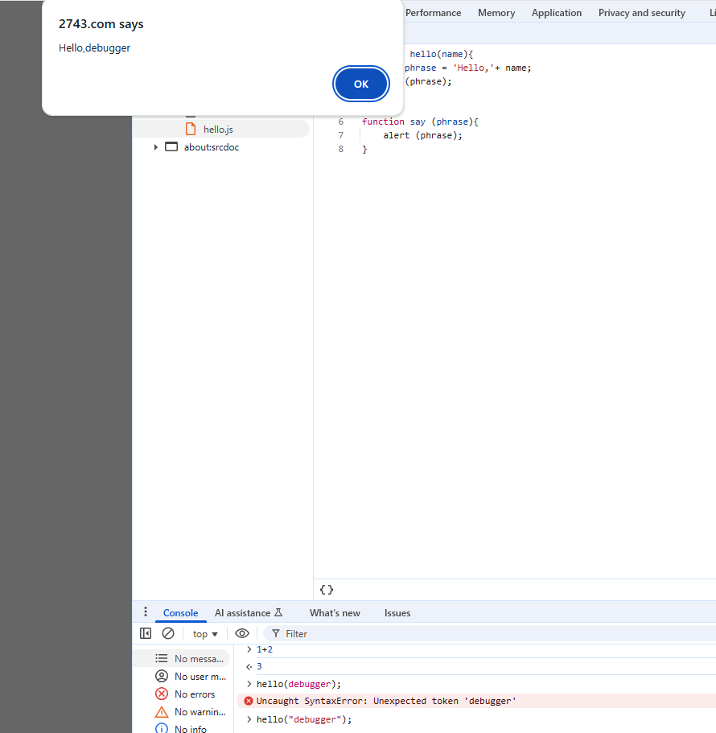Select the No user messages filter
This screenshot has width=716, height=733.
[190, 677]
